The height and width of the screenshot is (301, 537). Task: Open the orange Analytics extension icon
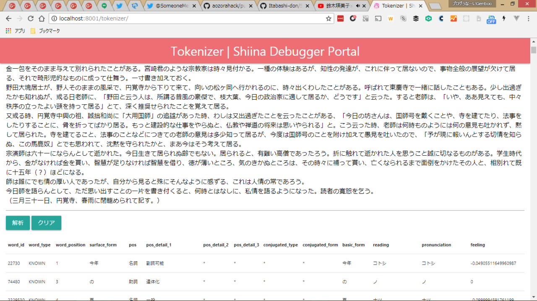(454, 18)
